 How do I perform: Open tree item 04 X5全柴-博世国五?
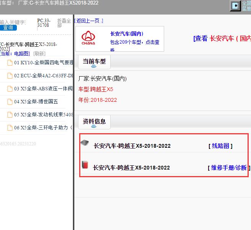(x=36, y=102)
